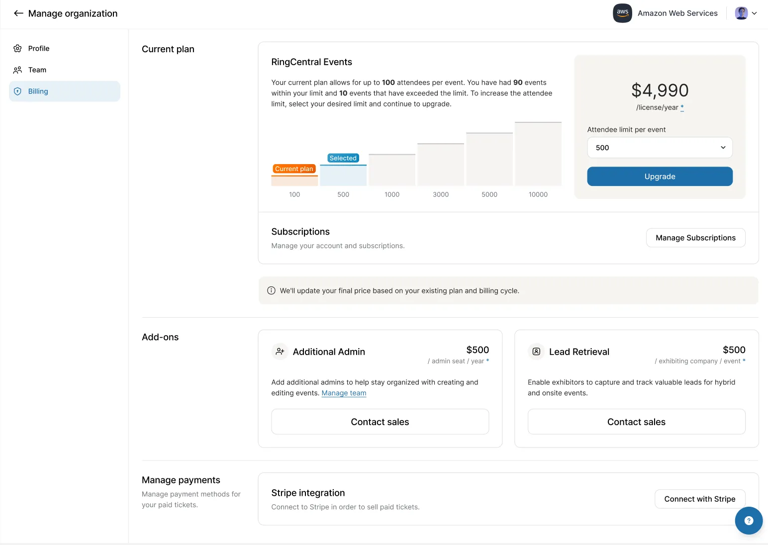Go to the Team section
This screenshot has width=768, height=545.
(x=37, y=70)
